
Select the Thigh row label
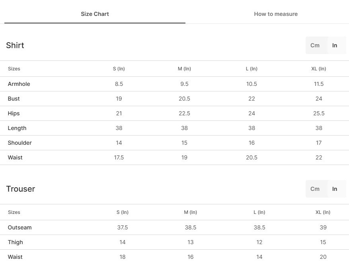point(16,242)
